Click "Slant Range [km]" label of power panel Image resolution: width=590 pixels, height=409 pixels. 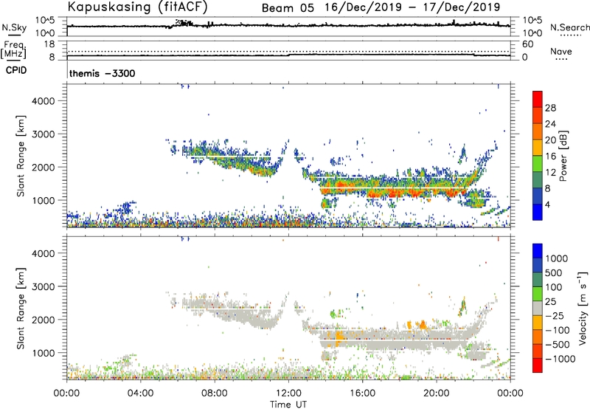(21, 156)
